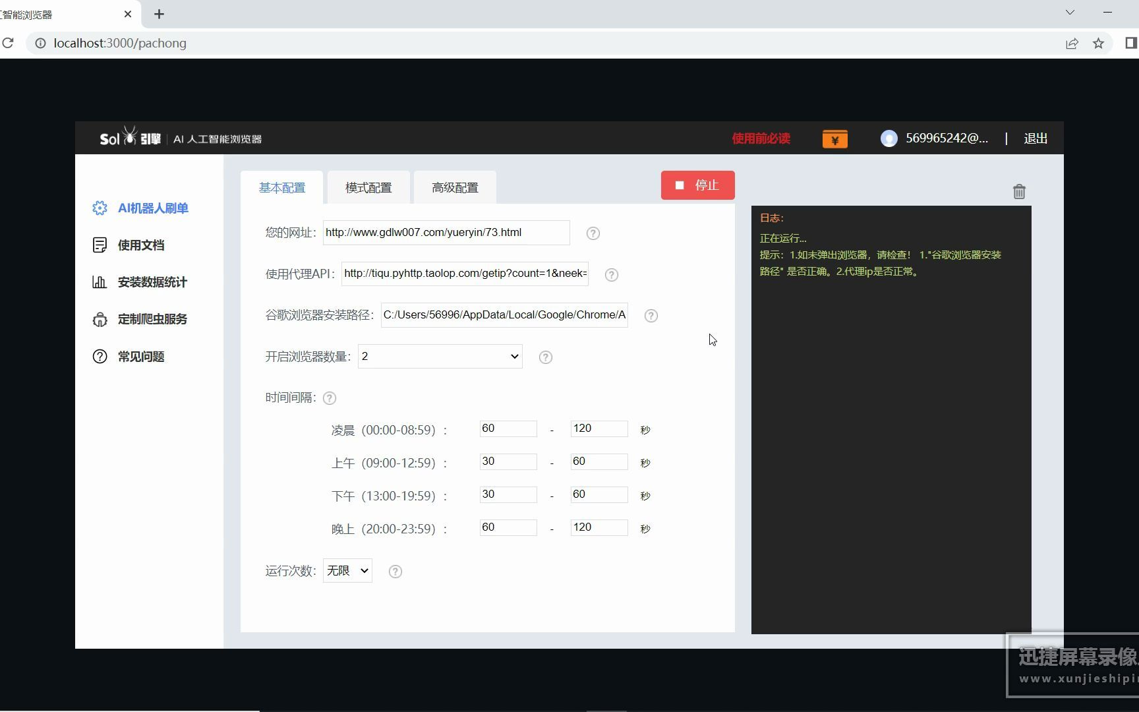Click the help icon beside 使用代理API
Screen dimensions: 1139x712
point(612,275)
